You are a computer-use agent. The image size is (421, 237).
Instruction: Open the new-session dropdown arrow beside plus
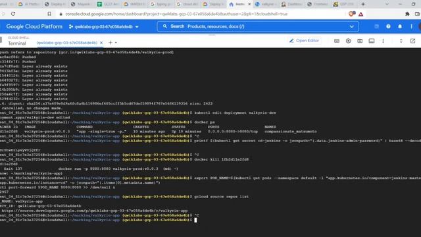click(116, 43)
